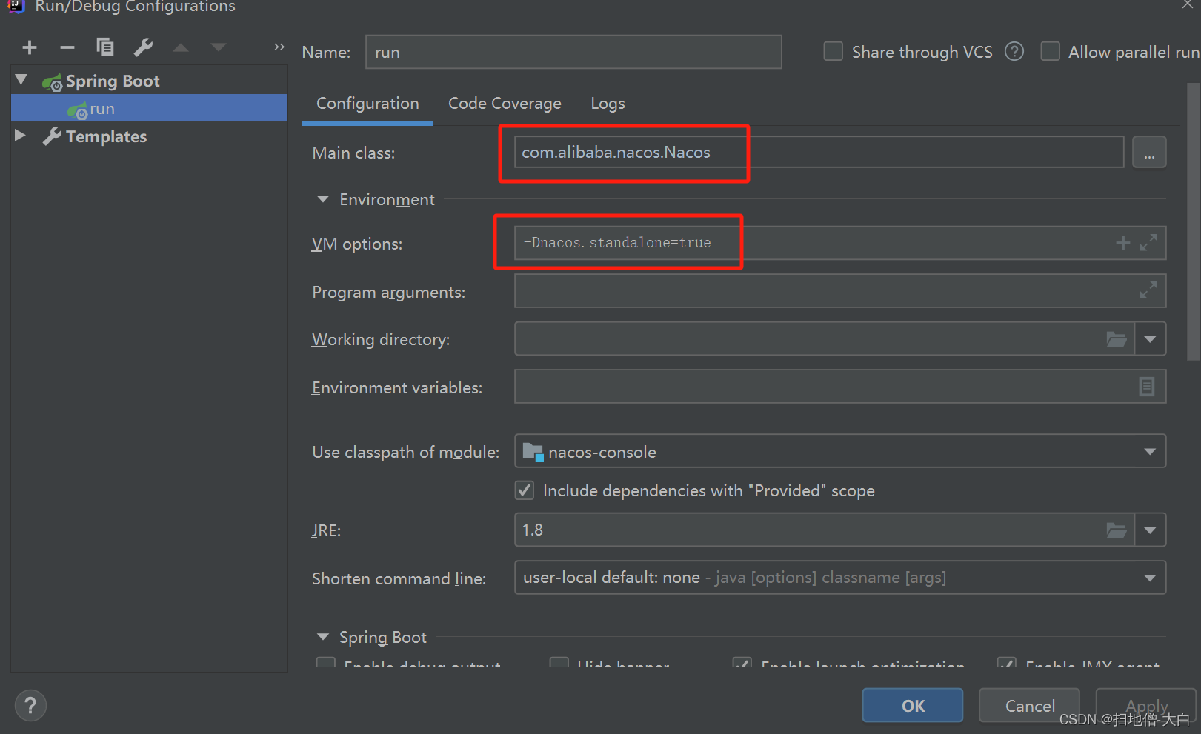Image resolution: width=1201 pixels, height=734 pixels.
Task: Copy configuration using the duplicate icon
Action: (105, 47)
